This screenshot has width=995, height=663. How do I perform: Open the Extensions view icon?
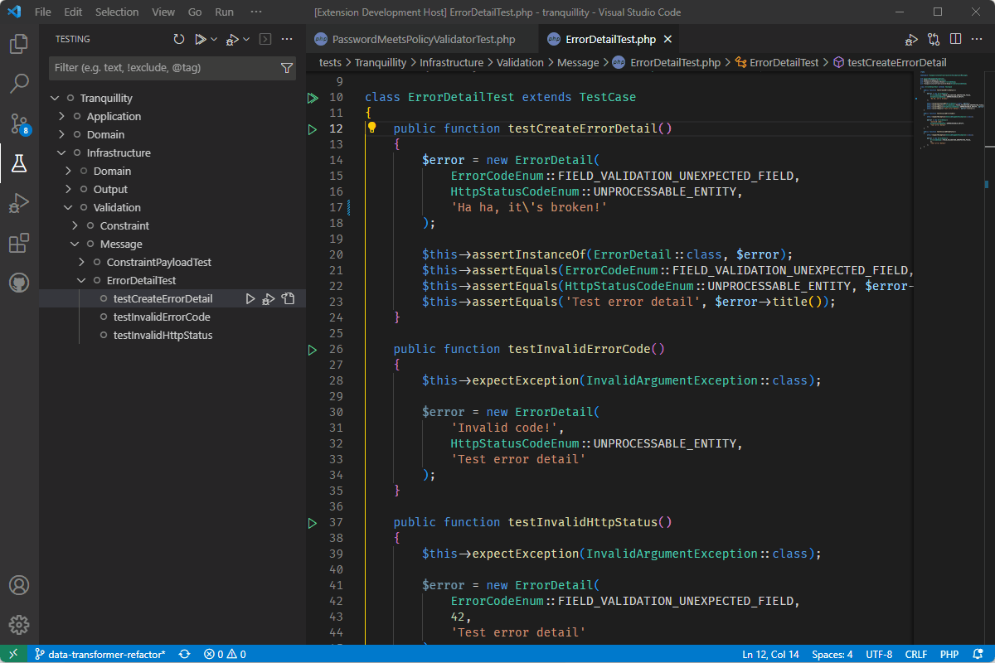(19, 243)
